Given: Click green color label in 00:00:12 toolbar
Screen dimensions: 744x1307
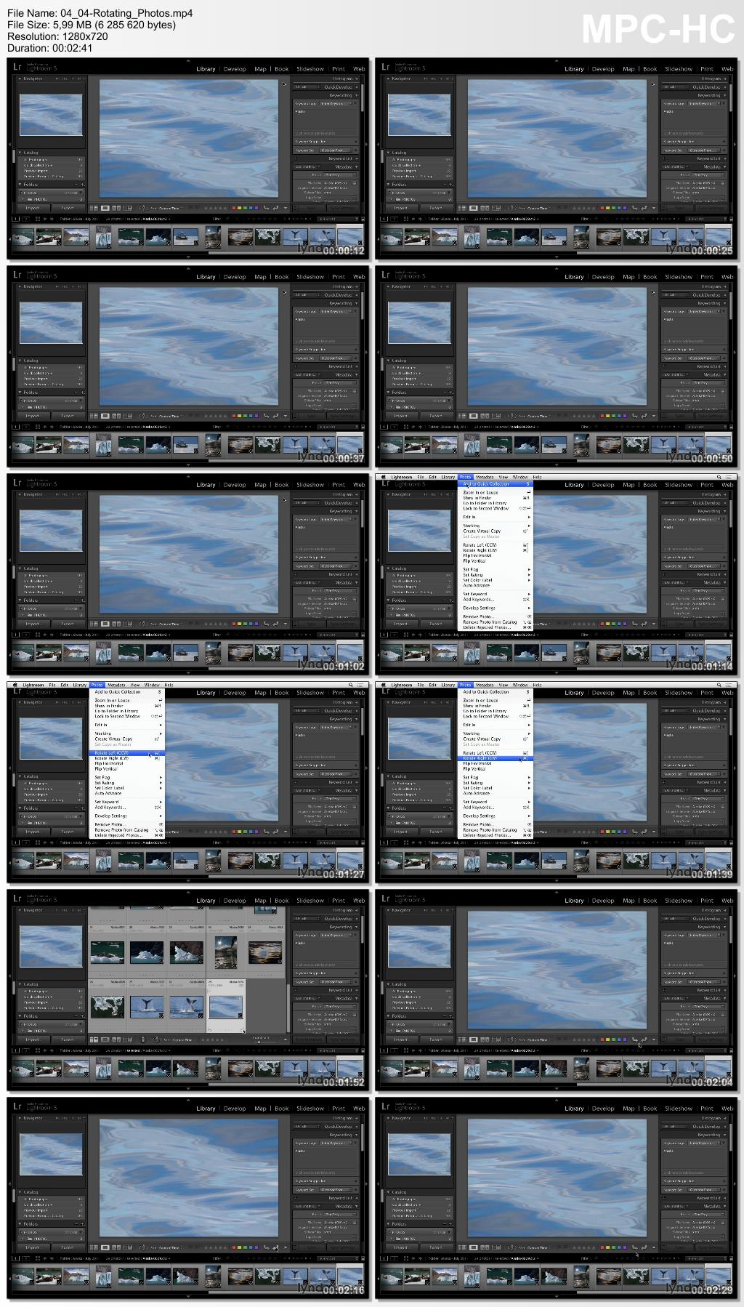Looking at the screenshot, I should point(246,208).
